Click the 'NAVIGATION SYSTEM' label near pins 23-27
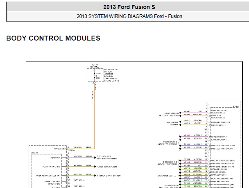The width and height of the screenshot is (249, 188). click(x=167, y=176)
